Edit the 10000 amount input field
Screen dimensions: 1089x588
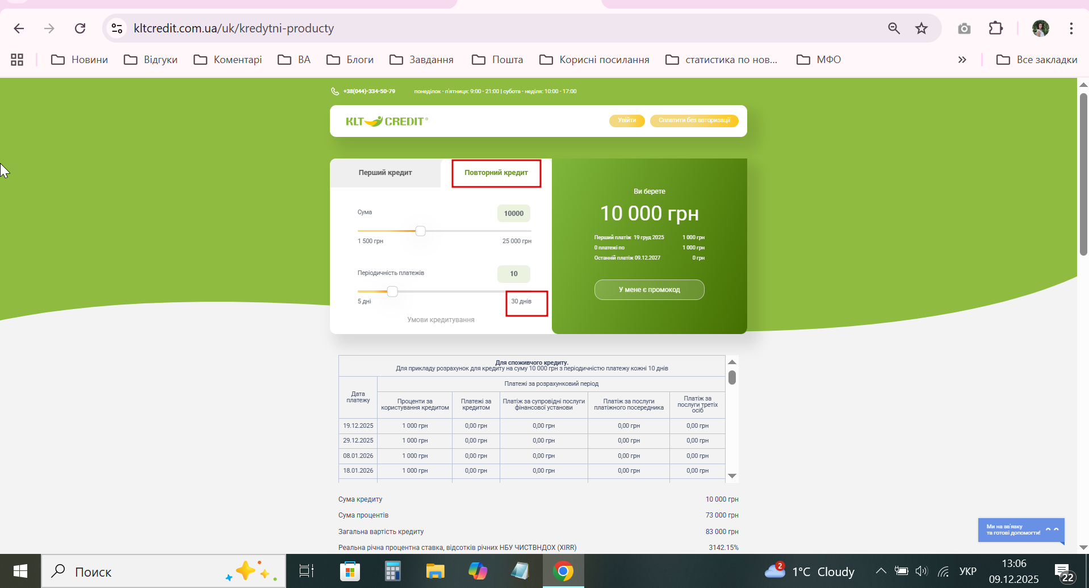click(514, 214)
